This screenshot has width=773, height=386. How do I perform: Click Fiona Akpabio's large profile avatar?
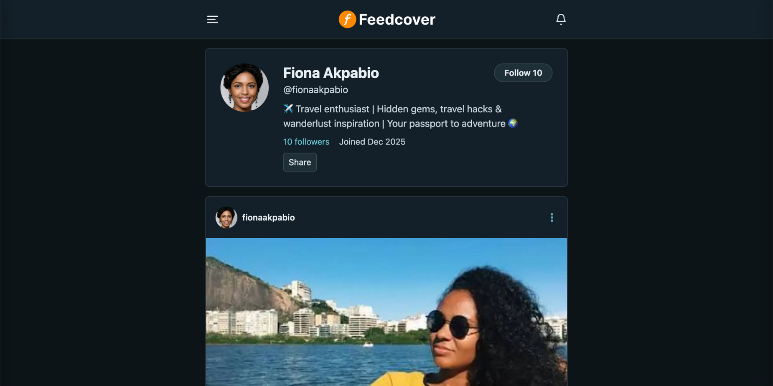tap(244, 88)
